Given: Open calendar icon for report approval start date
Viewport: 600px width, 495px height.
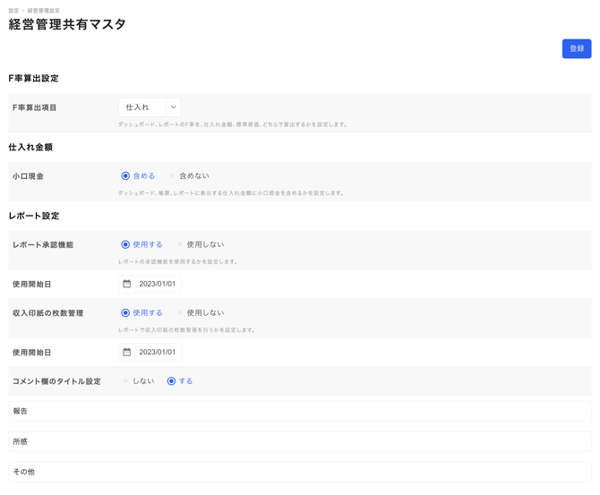Looking at the screenshot, I should tap(127, 284).
